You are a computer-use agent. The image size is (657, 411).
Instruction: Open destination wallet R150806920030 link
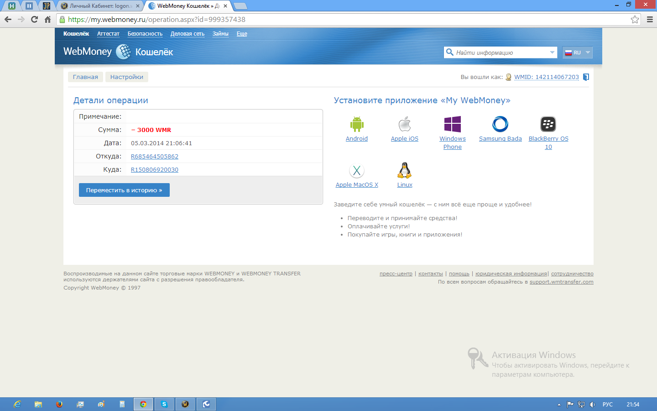click(155, 169)
